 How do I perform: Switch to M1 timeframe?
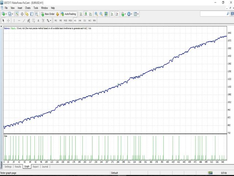pos(56,21)
